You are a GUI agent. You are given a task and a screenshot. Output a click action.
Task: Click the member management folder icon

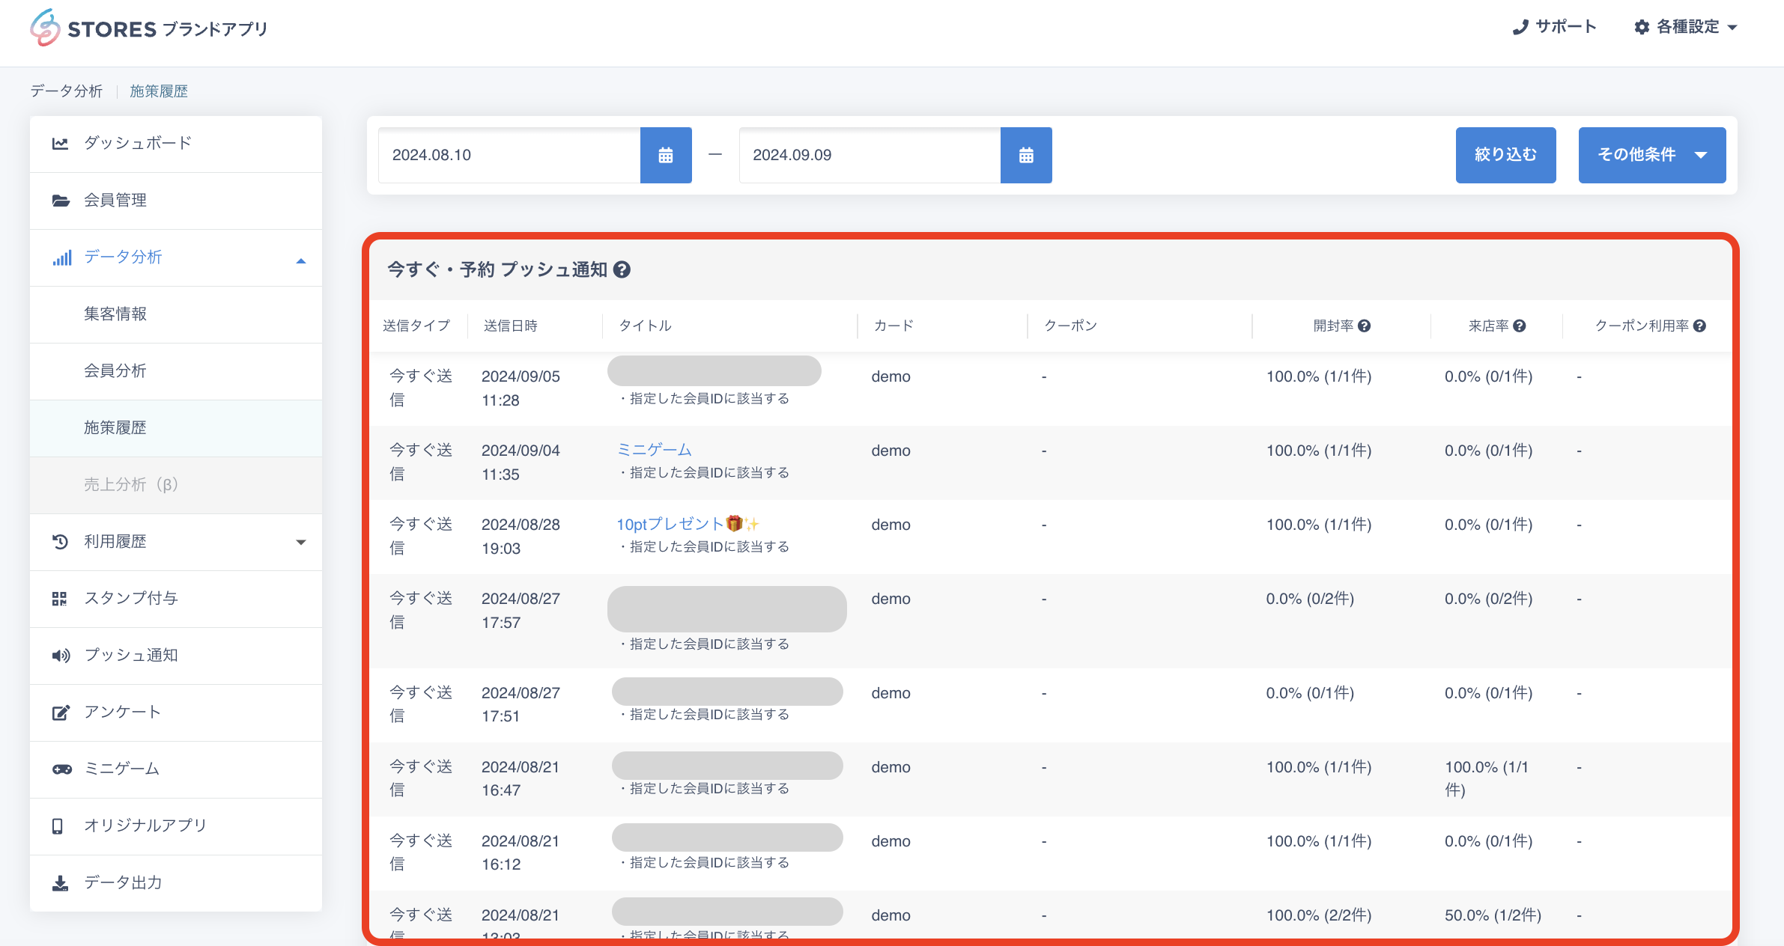[x=61, y=201]
